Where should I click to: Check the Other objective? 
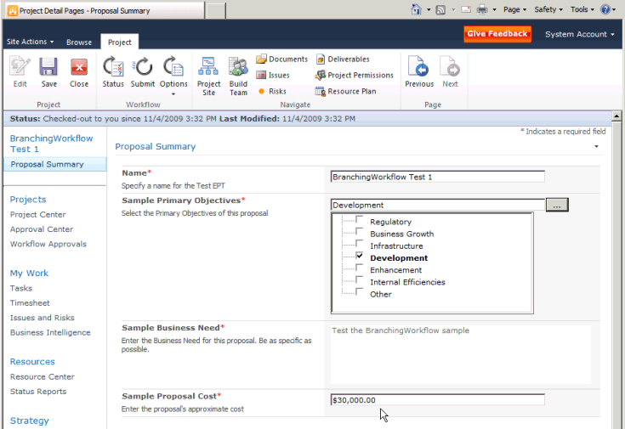tap(360, 291)
